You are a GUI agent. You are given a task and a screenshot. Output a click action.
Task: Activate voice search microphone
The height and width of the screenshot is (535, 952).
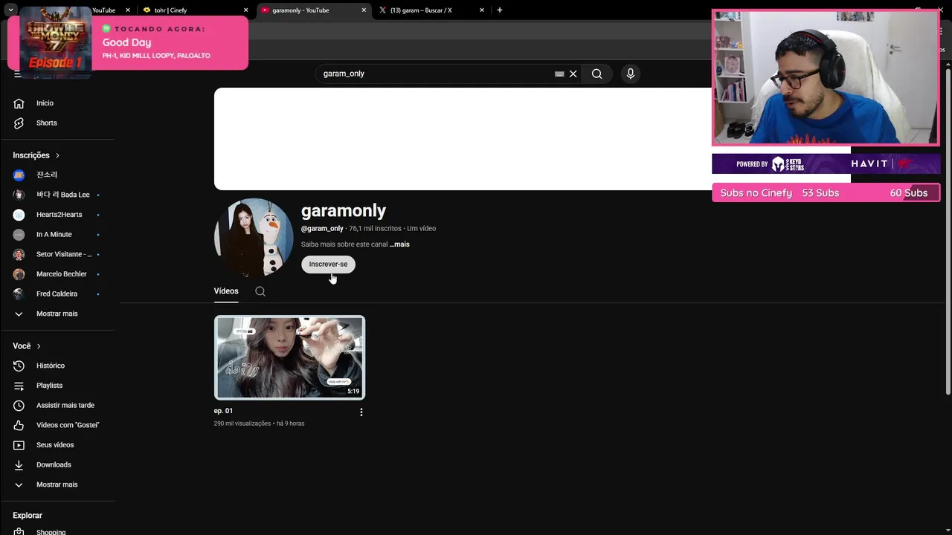pos(630,74)
